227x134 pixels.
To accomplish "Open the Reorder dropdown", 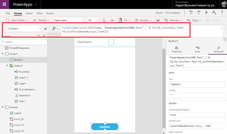I will tap(173, 20).
